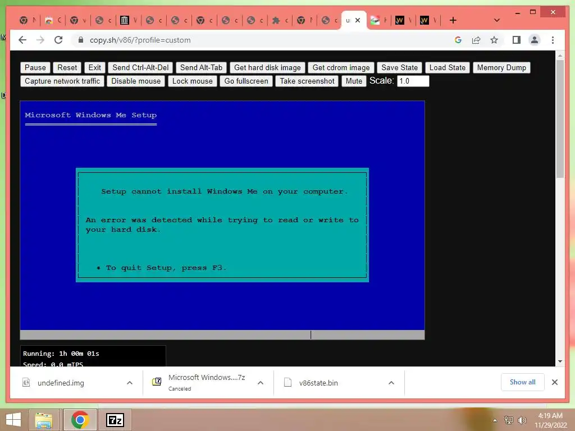This screenshot has width=575, height=431.
Task: Share this page via share icon
Action: coord(476,40)
